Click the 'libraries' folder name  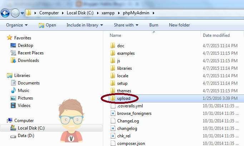(124, 68)
